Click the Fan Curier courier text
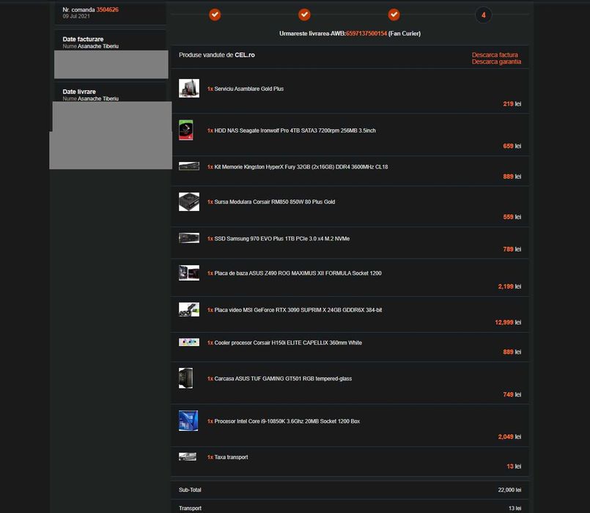Screen dimensions: 590x513 405,34
